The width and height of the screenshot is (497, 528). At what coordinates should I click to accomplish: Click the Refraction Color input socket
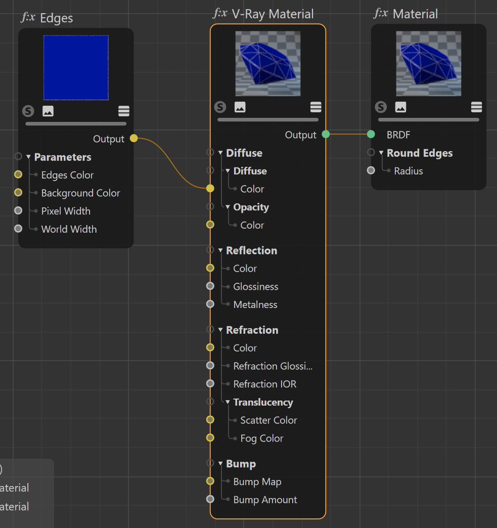210,347
